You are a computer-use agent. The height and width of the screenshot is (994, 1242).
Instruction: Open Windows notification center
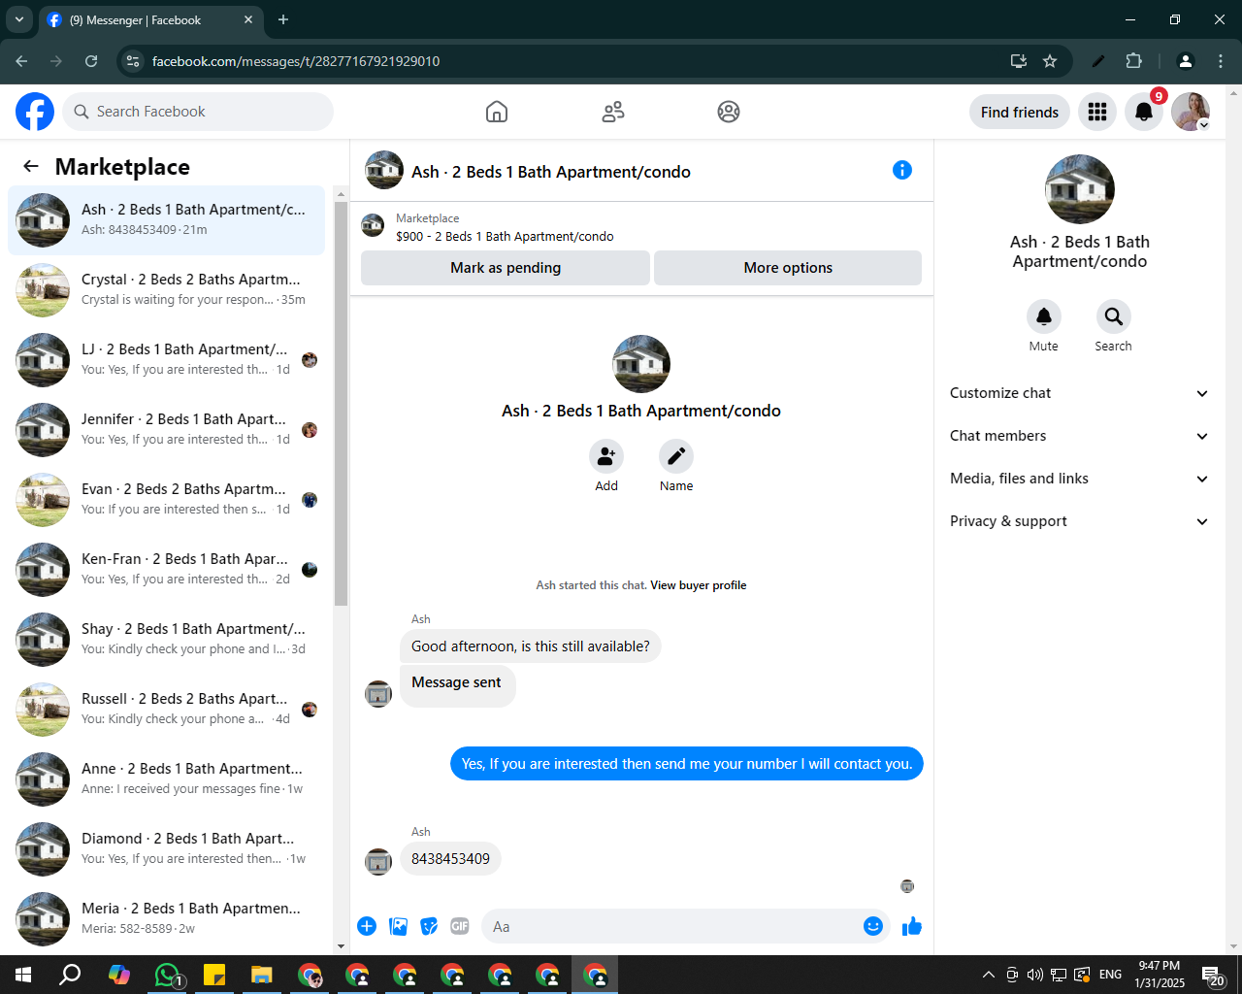[x=1214, y=976]
